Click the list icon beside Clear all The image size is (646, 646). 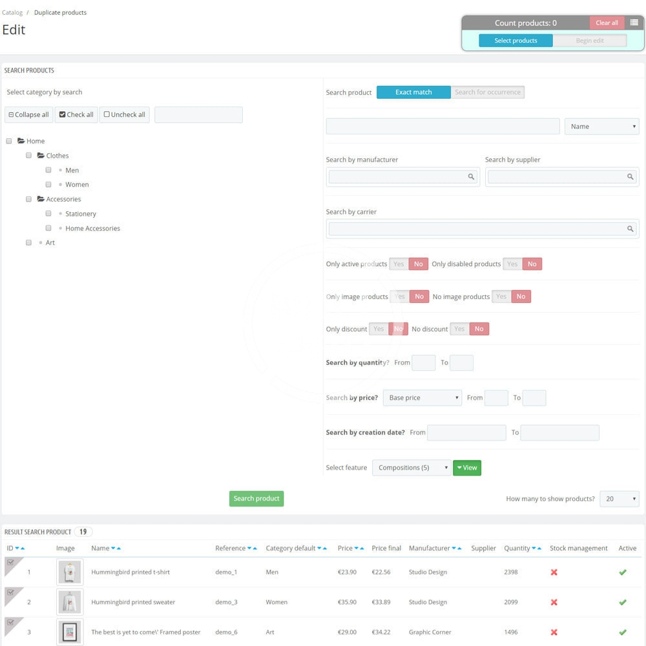(634, 23)
